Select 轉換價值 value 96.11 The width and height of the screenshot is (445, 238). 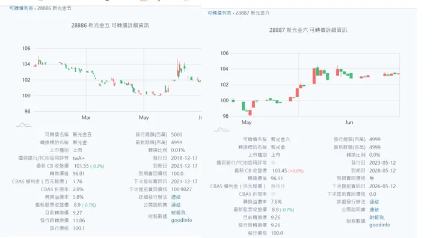[277, 178]
